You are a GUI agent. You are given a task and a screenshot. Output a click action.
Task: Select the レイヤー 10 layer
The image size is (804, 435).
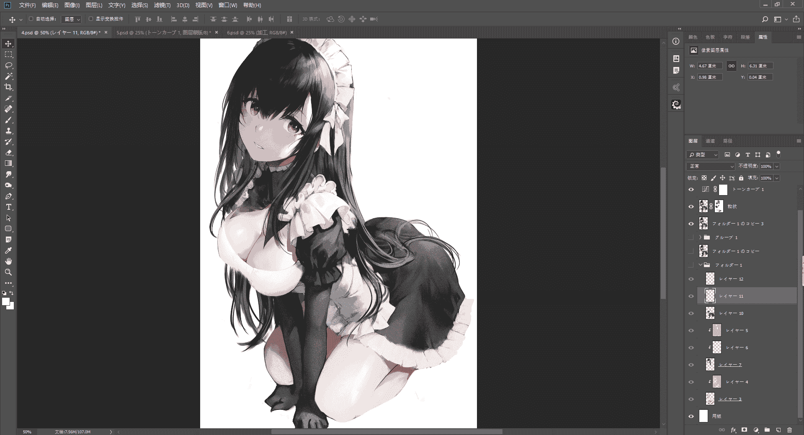click(747, 313)
